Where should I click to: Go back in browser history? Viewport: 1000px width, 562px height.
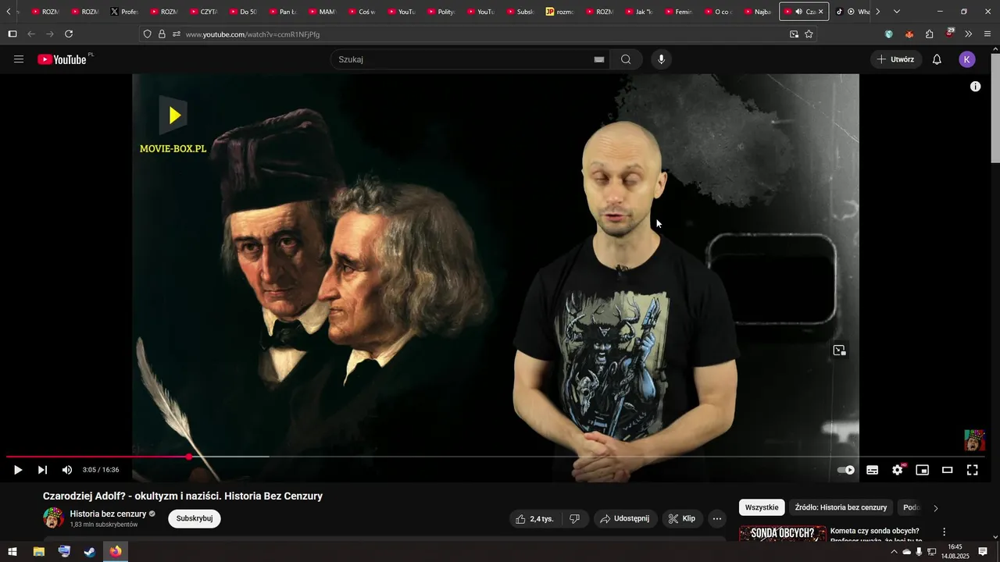coord(31,34)
